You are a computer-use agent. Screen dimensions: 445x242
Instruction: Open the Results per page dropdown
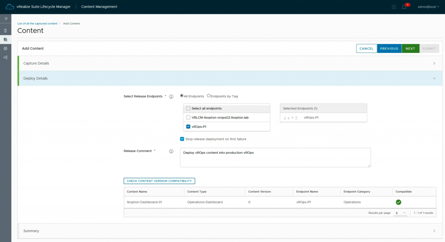click(x=400, y=213)
